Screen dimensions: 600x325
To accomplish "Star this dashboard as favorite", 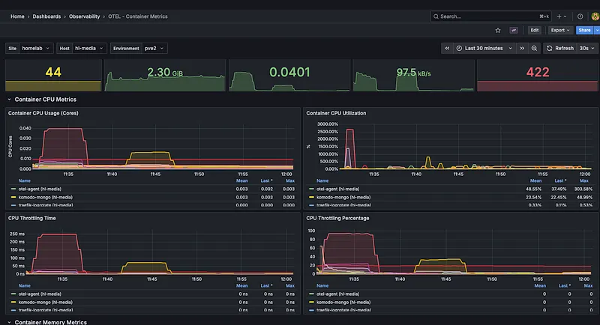I will [x=498, y=31].
